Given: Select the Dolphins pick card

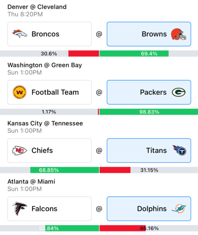Looking at the screenshot, I should (149, 209).
